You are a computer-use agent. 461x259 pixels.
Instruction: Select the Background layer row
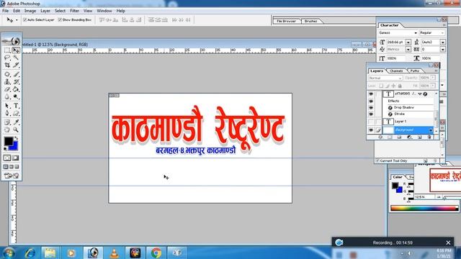pyautogui.click(x=408, y=129)
